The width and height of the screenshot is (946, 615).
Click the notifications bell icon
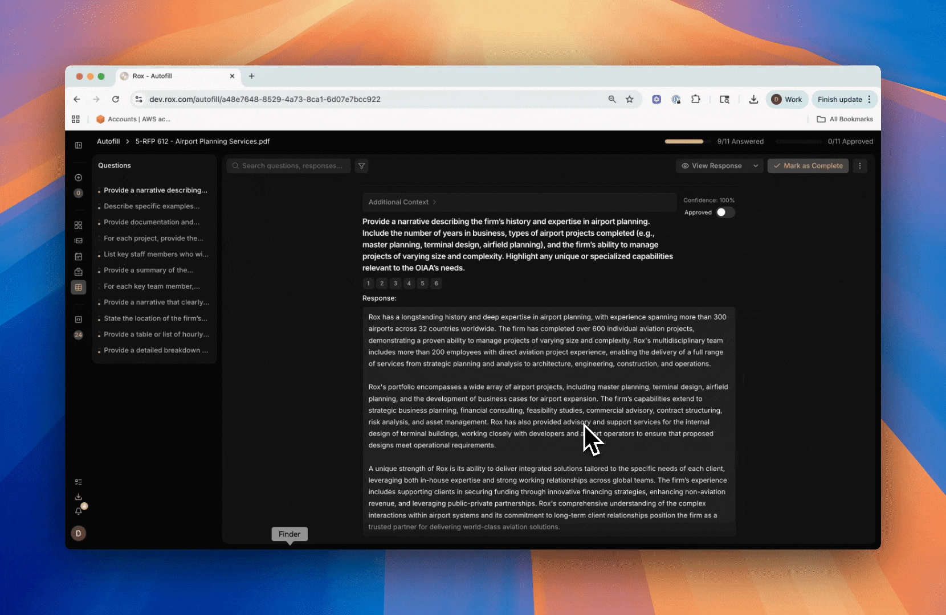pos(79,511)
